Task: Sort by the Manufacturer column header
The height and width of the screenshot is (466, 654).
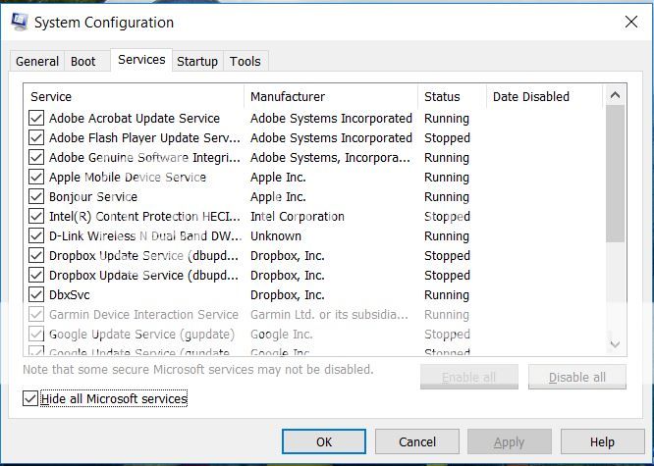Action: pos(331,97)
